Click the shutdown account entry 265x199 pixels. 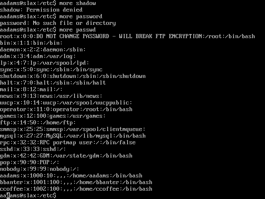(73, 76)
